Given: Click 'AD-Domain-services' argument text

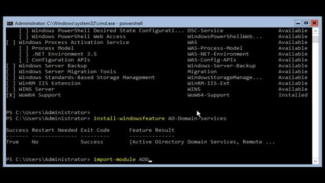Looking at the screenshot, I should [x=197, y=118].
